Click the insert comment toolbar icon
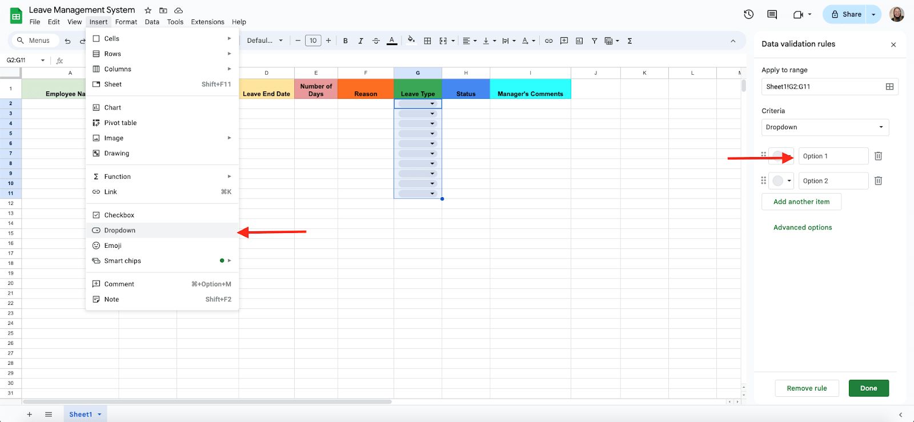The height and width of the screenshot is (422, 914). tap(564, 41)
